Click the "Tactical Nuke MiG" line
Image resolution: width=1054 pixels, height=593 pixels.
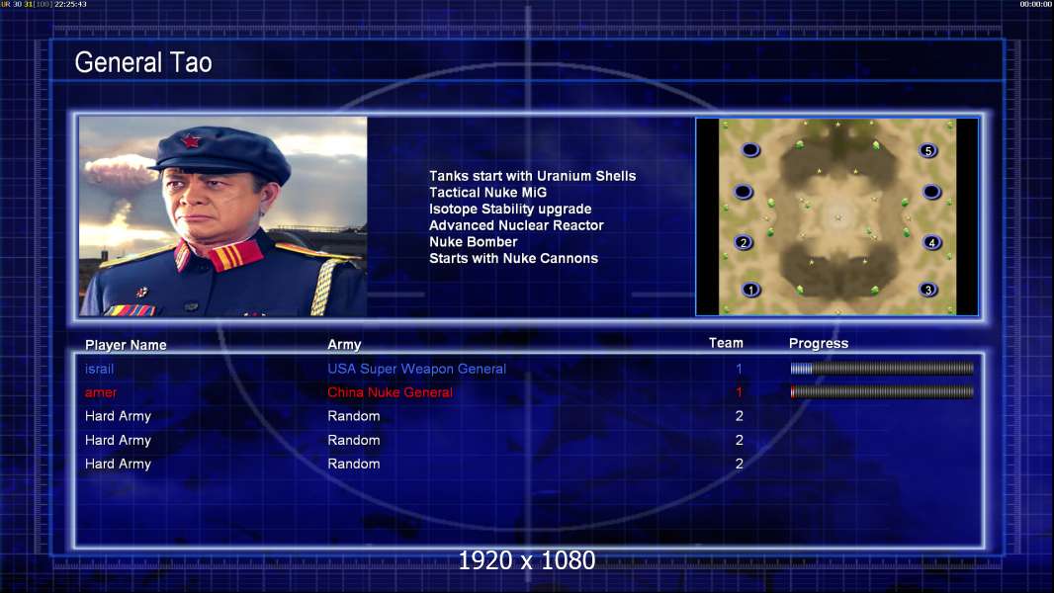coord(488,192)
